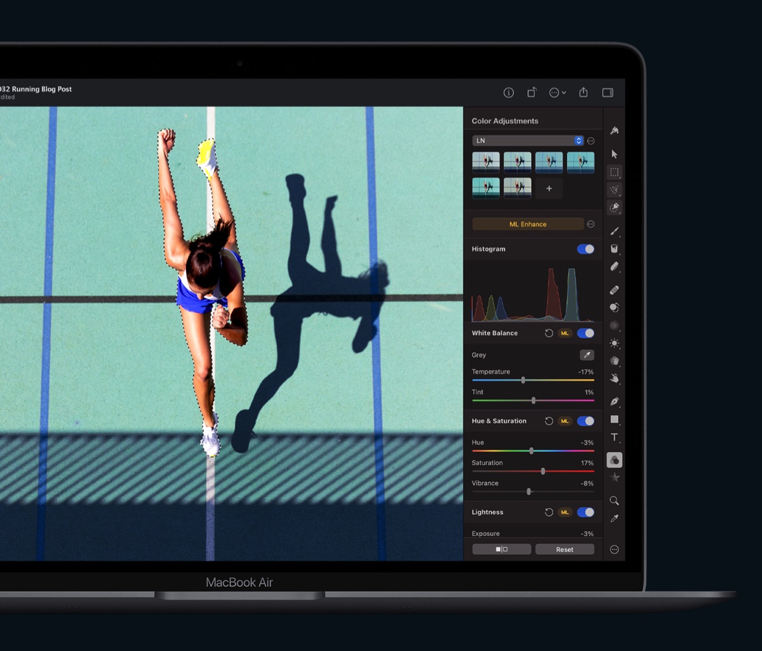Select the Clone tool
The height and width of the screenshot is (651, 762).
(614, 307)
